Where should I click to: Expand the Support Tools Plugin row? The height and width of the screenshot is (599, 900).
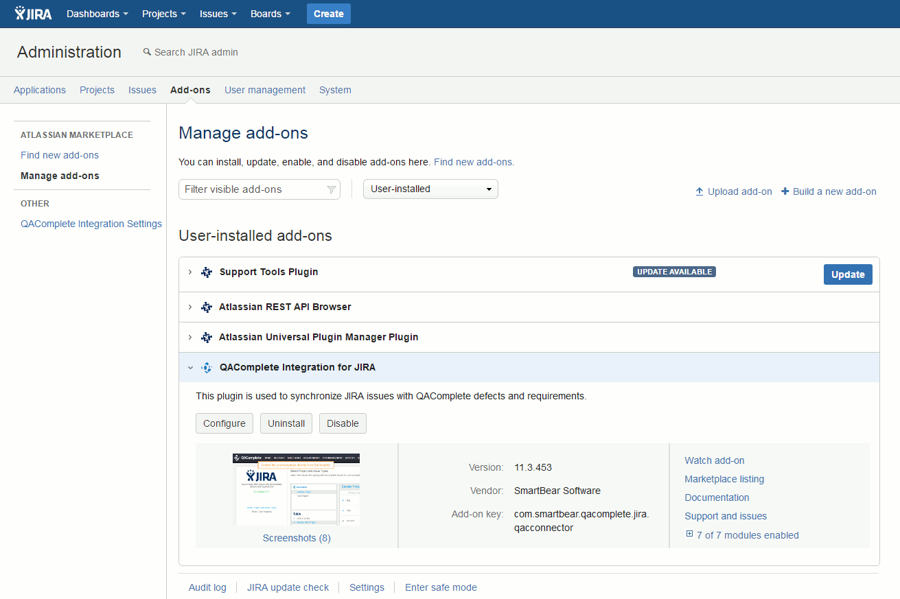click(190, 272)
